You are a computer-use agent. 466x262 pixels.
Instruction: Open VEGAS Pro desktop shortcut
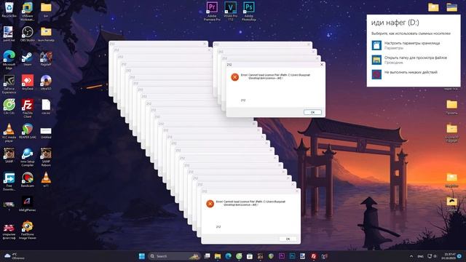pos(230,12)
